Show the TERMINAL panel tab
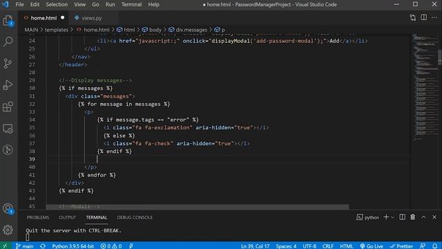 click(97, 217)
